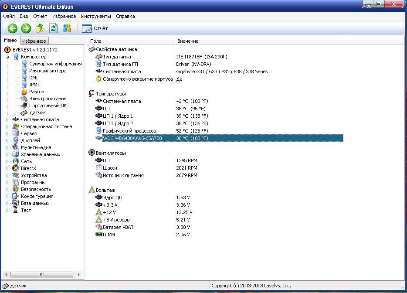Click the Мультимедиа speaker icon

pos(16,147)
